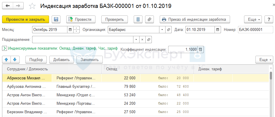Move row down with the down arrow
This screenshot has height=117, width=275.
click(15, 60)
